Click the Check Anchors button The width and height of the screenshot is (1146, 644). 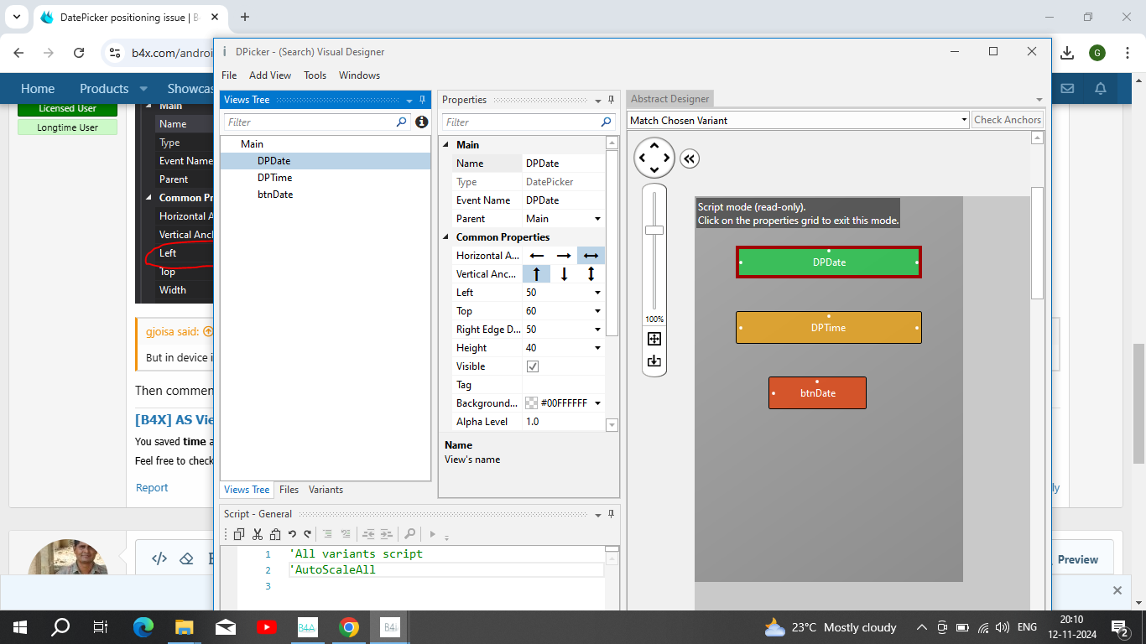[1007, 120]
